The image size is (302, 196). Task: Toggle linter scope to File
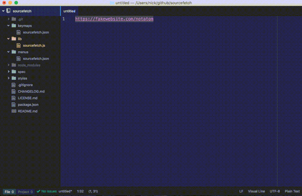tap(9, 192)
